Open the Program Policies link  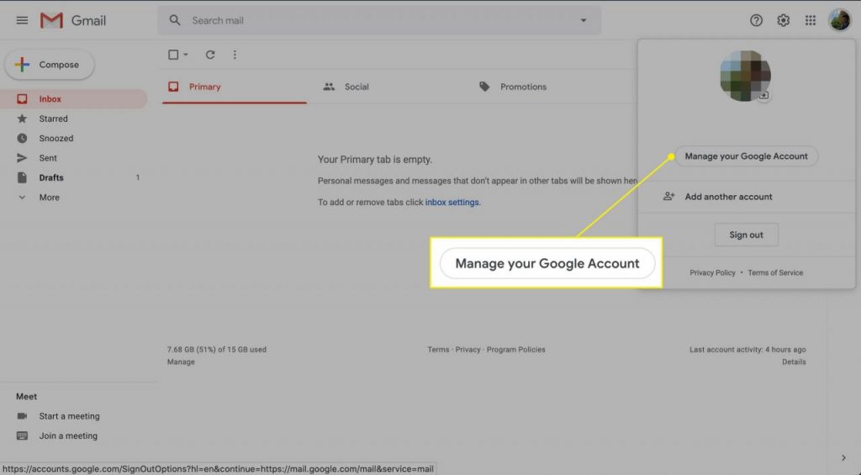click(x=515, y=350)
